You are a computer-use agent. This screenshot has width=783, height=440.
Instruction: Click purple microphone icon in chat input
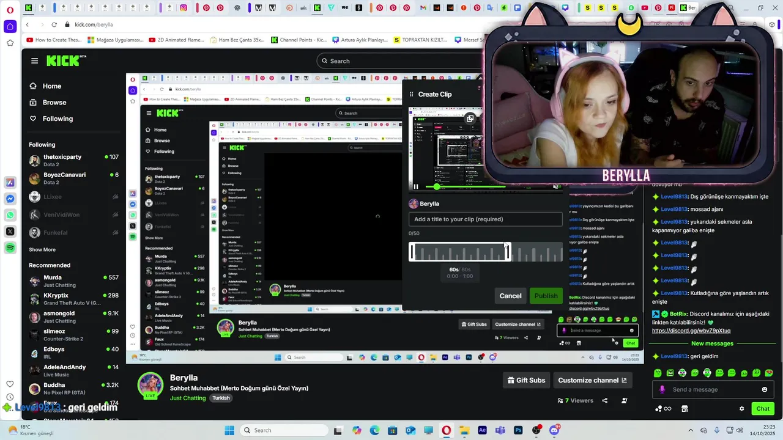(662, 389)
